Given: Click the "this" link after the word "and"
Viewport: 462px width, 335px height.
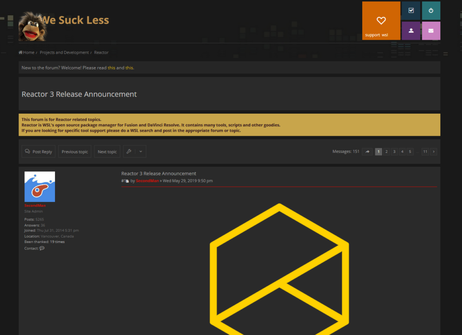Looking at the screenshot, I should (x=129, y=68).
